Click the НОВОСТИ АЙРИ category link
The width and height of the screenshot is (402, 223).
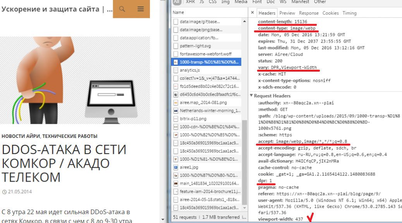(x=21, y=136)
